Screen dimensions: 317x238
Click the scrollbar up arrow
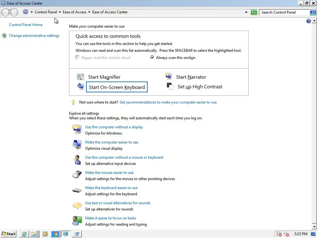pyautogui.click(x=314, y=21)
